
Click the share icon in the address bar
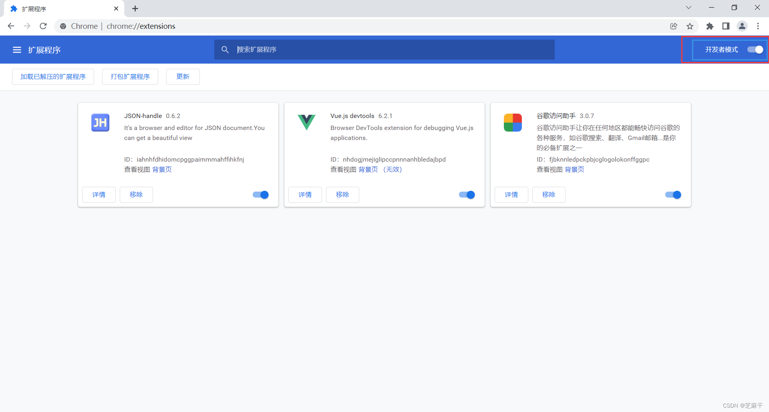click(674, 26)
